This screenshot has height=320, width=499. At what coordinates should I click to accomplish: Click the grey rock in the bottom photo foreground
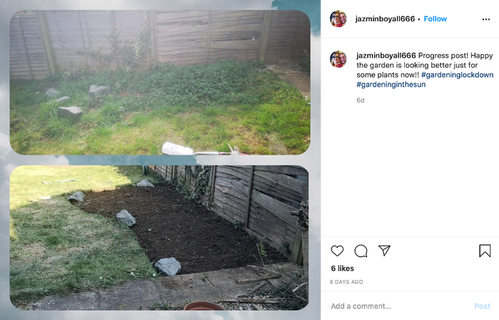tap(168, 267)
